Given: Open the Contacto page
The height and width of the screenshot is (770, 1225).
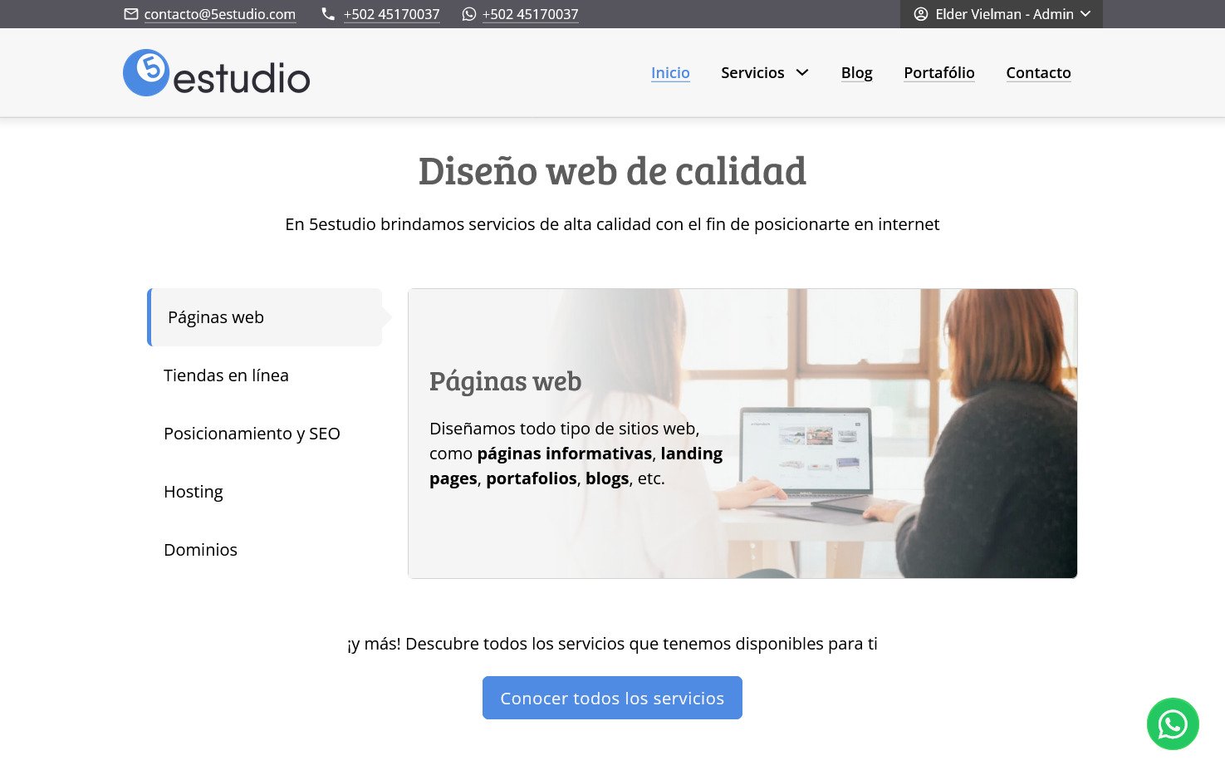Looking at the screenshot, I should tap(1038, 73).
